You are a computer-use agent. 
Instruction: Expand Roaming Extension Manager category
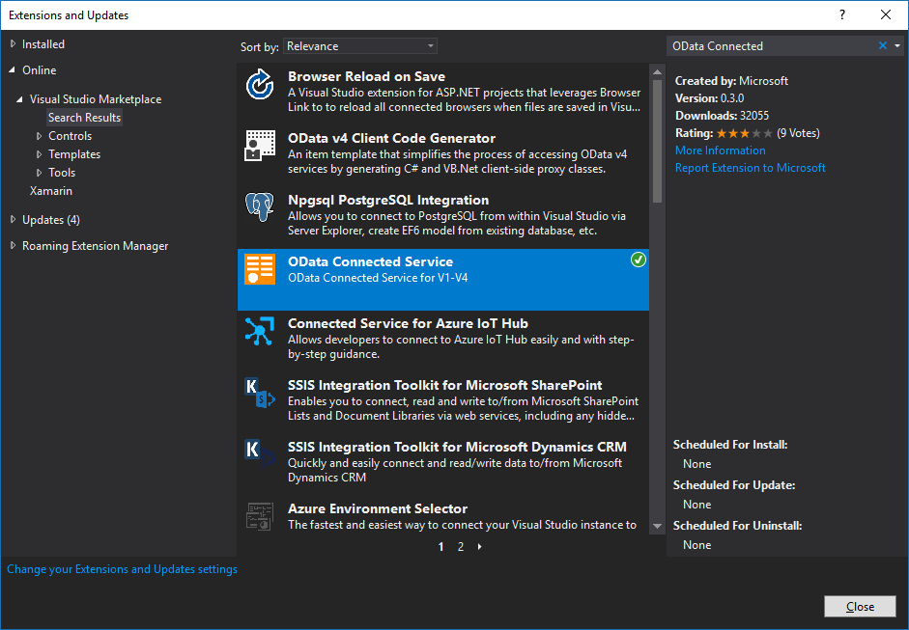(13, 246)
